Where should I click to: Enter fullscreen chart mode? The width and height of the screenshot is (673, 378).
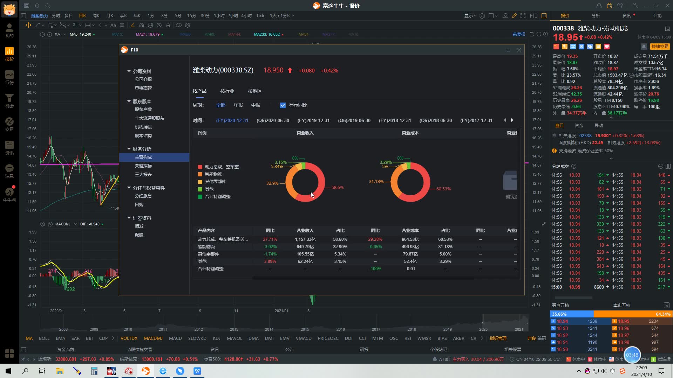(x=523, y=16)
